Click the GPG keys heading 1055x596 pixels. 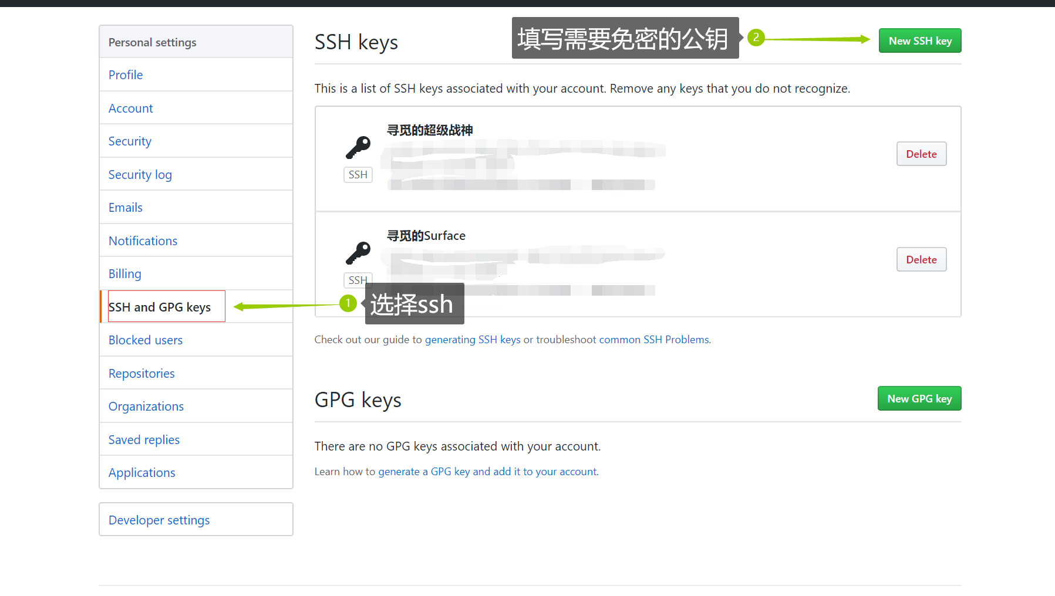tap(358, 400)
